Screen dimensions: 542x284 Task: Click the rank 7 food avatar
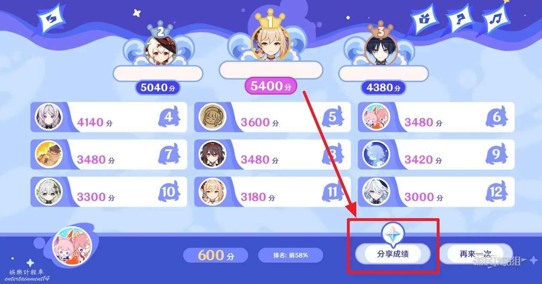coord(49,154)
